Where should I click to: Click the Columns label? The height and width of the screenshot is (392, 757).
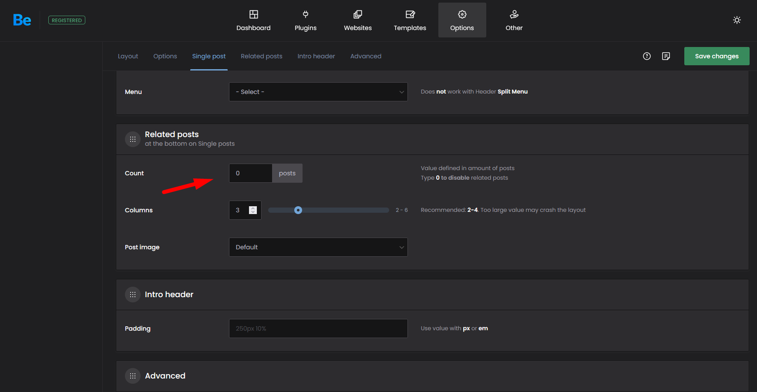139,210
